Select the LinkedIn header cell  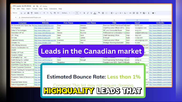coord(160,23)
